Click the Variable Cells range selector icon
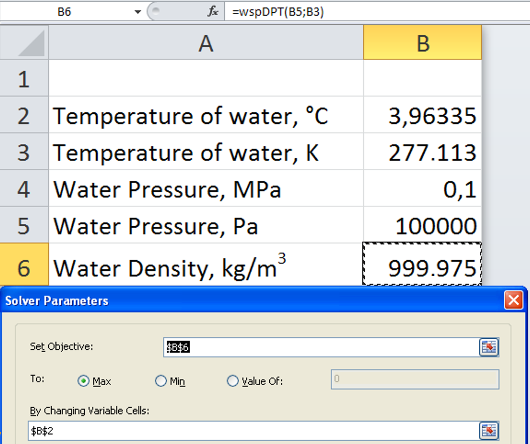The image size is (530, 444). coord(489,431)
